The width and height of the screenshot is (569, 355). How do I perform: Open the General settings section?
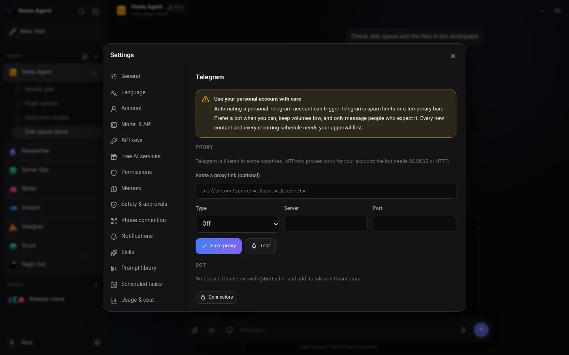[x=144, y=77]
